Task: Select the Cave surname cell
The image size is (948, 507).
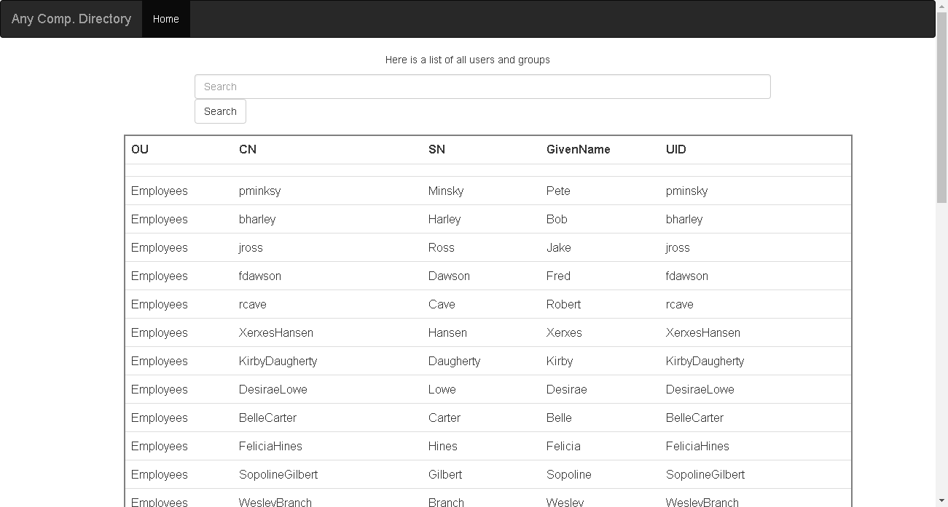Action: coord(442,304)
